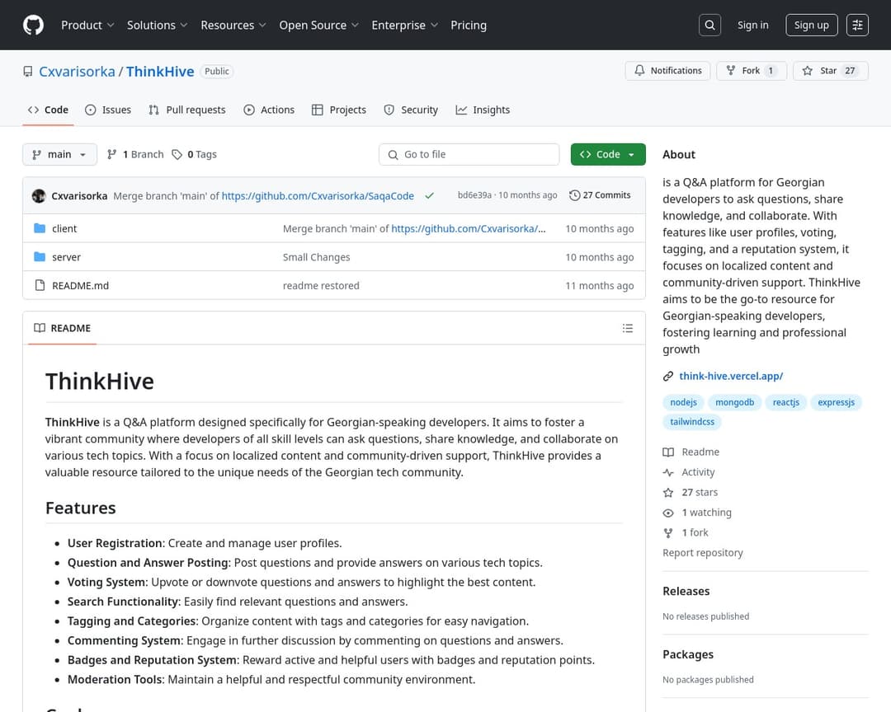The height and width of the screenshot is (712, 891).
Task: Click the 0 Tags label icon
Action: (177, 153)
